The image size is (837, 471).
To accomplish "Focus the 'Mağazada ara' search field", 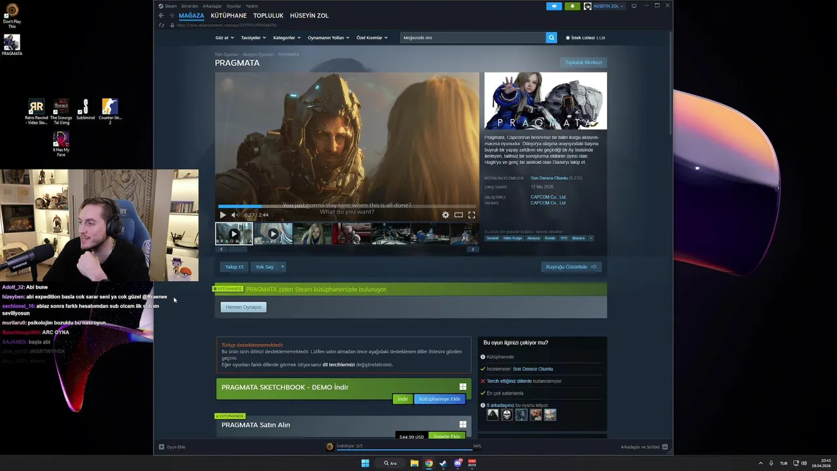I will click(x=473, y=37).
